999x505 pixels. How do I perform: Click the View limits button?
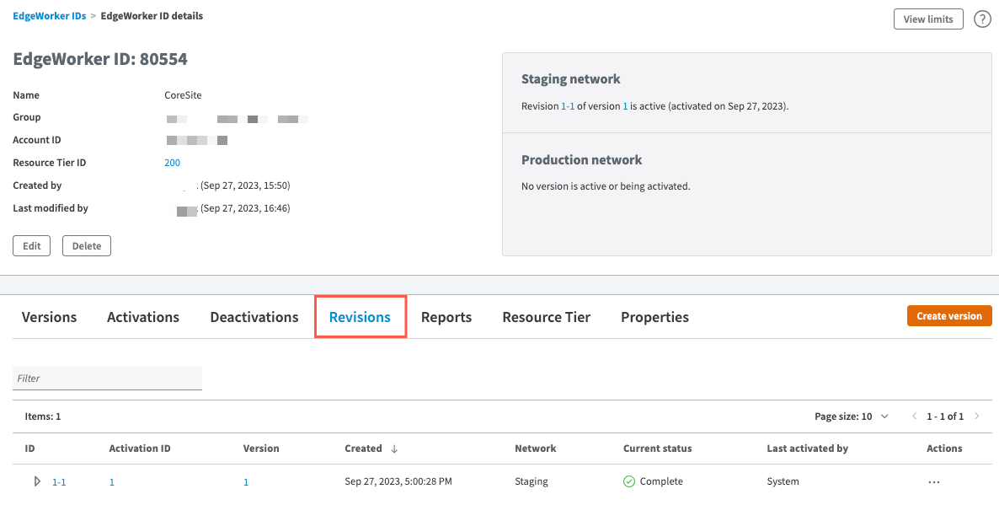click(x=928, y=19)
